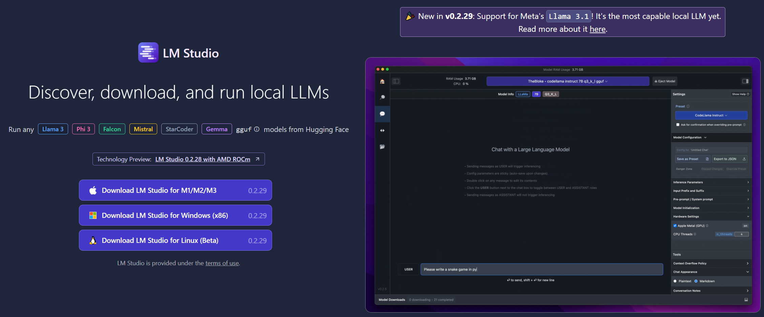The height and width of the screenshot is (317, 764).
Task: Select the Plaintext radio button
Action: click(675, 281)
